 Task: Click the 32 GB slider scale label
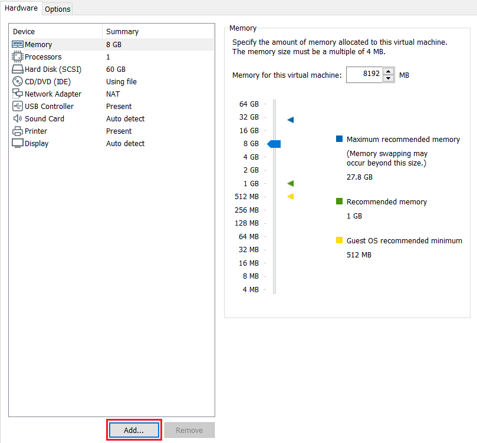tap(249, 117)
